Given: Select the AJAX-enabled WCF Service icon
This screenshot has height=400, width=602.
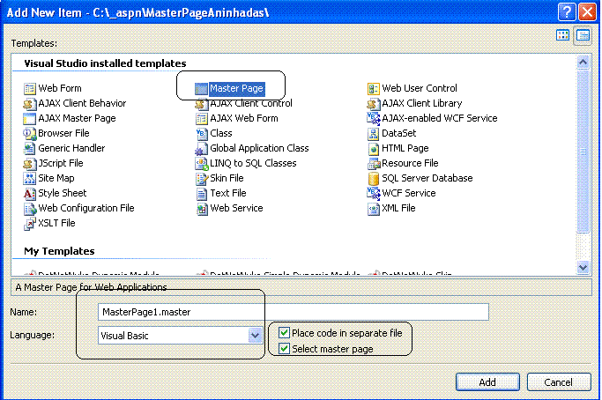Looking at the screenshot, I should pyautogui.click(x=373, y=119).
